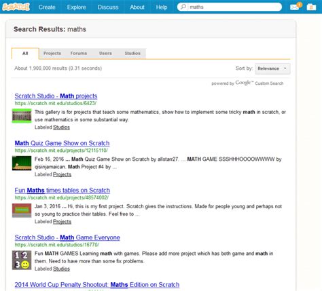Click the URL scratch.mit.edu/studios/6423/
Screen dimensions: 322x291
(56, 103)
